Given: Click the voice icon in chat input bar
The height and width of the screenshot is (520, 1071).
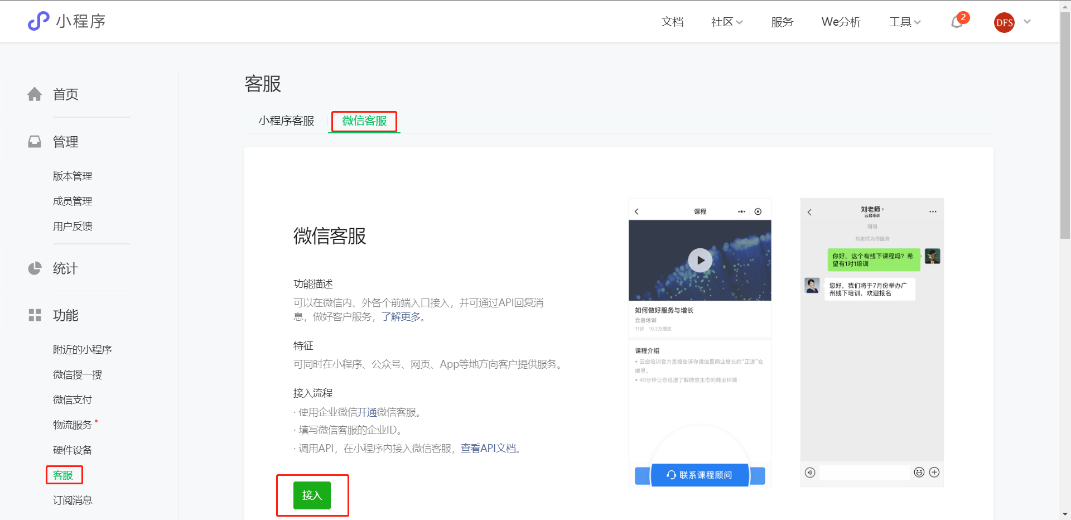Looking at the screenshot, I should click(x=810, y=473).
